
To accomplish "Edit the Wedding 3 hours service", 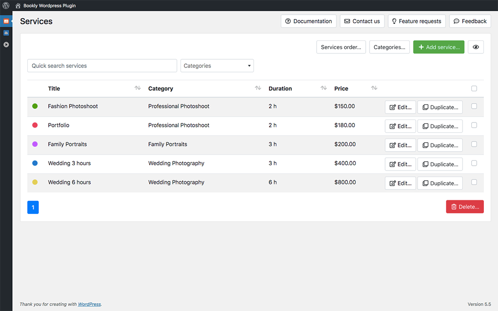I will coord(400,164).
